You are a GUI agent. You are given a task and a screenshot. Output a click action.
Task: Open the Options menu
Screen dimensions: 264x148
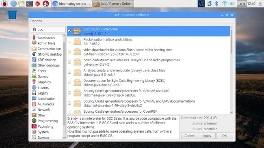point(36,21)
